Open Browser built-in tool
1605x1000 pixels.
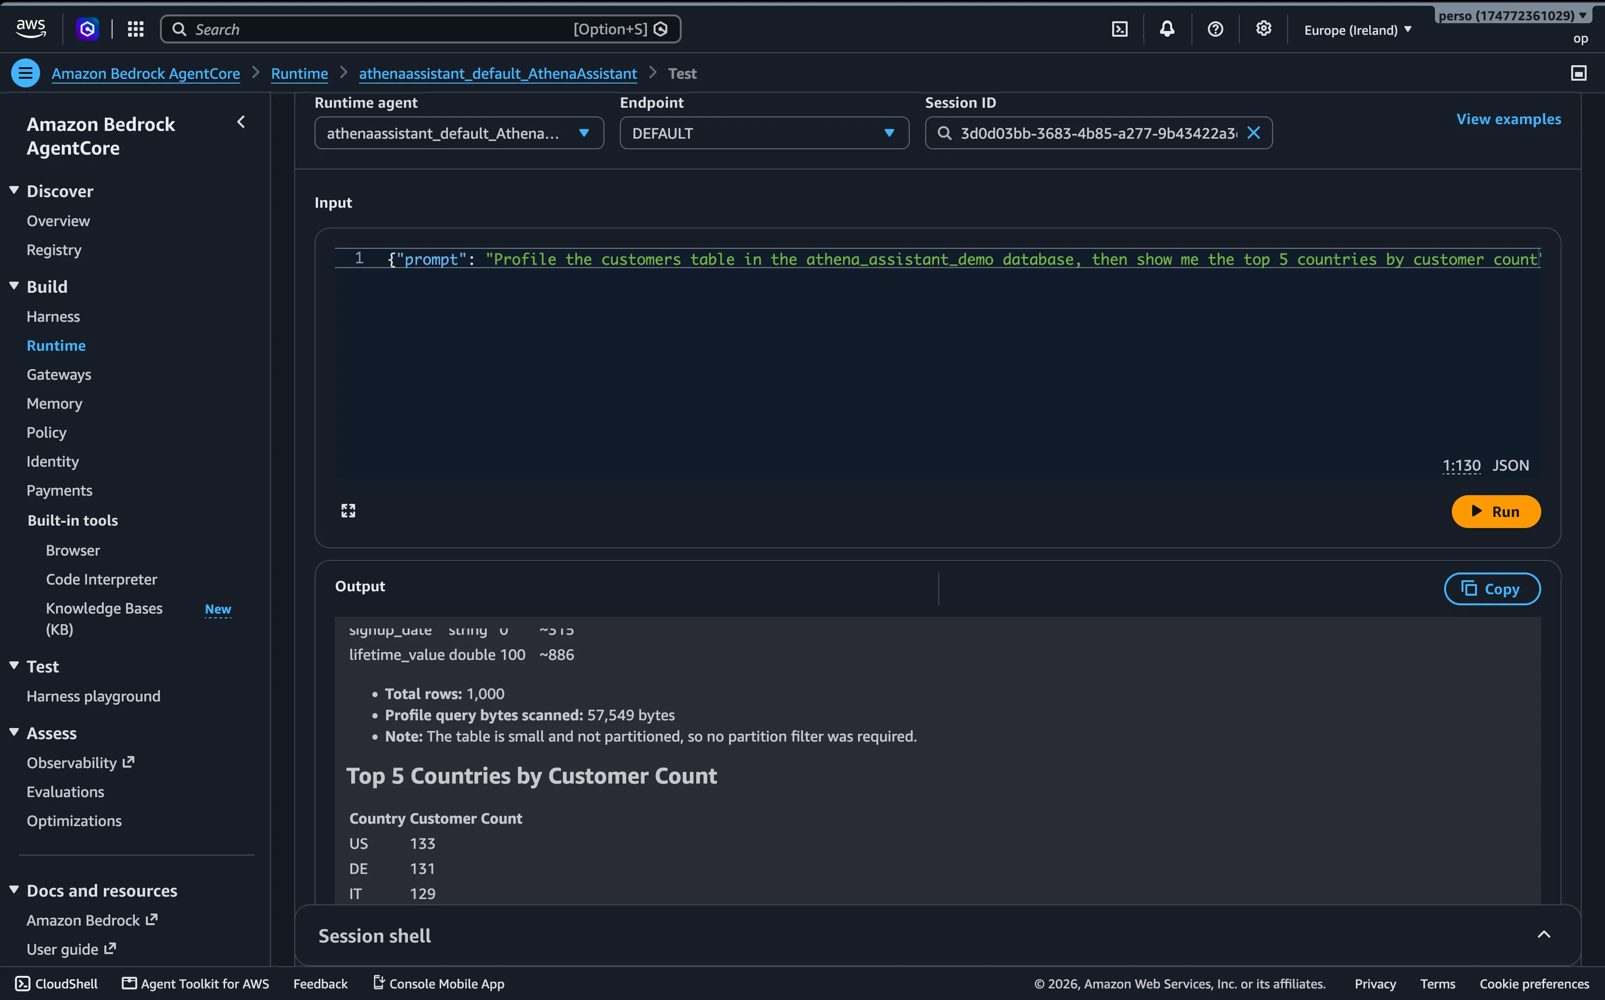pos(73,550)
